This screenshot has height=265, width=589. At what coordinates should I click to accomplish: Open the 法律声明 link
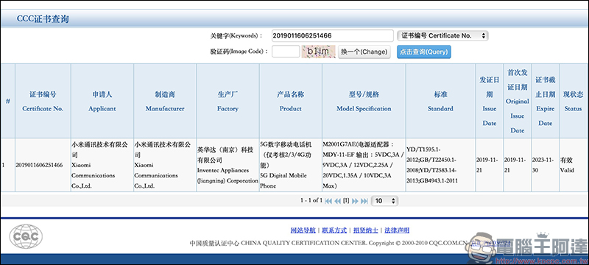click(x=397, y=230)
